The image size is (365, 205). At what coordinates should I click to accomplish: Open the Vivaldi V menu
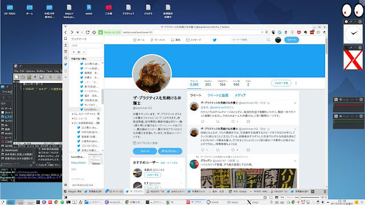(x=66, y=27)
